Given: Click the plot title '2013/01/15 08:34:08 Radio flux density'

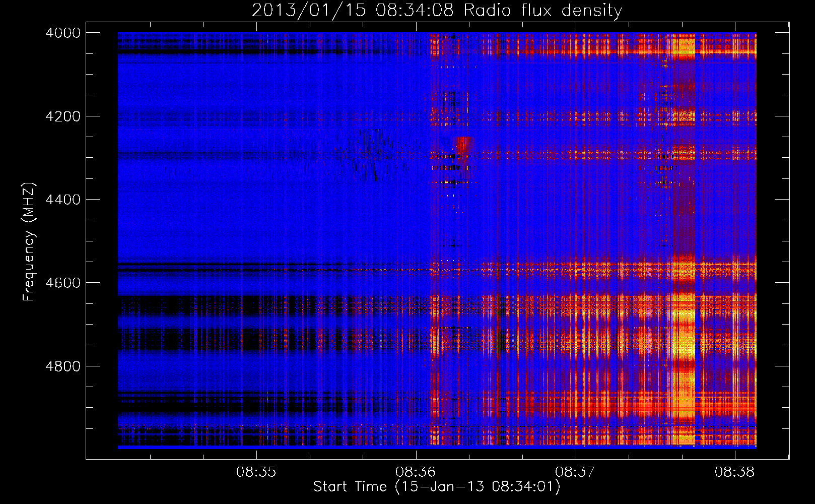Looking at the screenshot, I should tap(437, 11).
